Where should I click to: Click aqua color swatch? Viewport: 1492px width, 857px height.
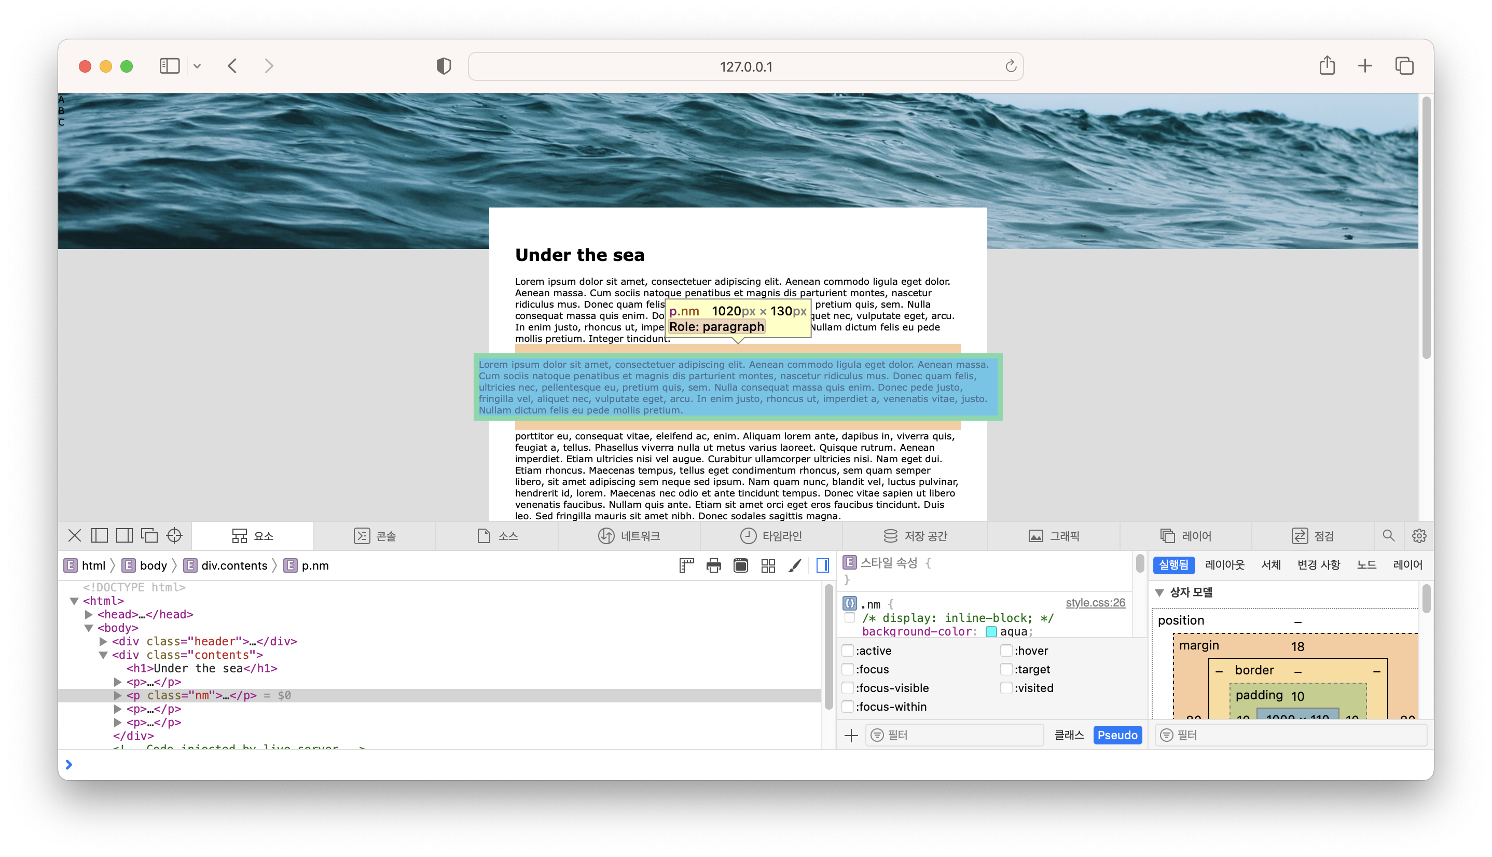pos(991,631)
